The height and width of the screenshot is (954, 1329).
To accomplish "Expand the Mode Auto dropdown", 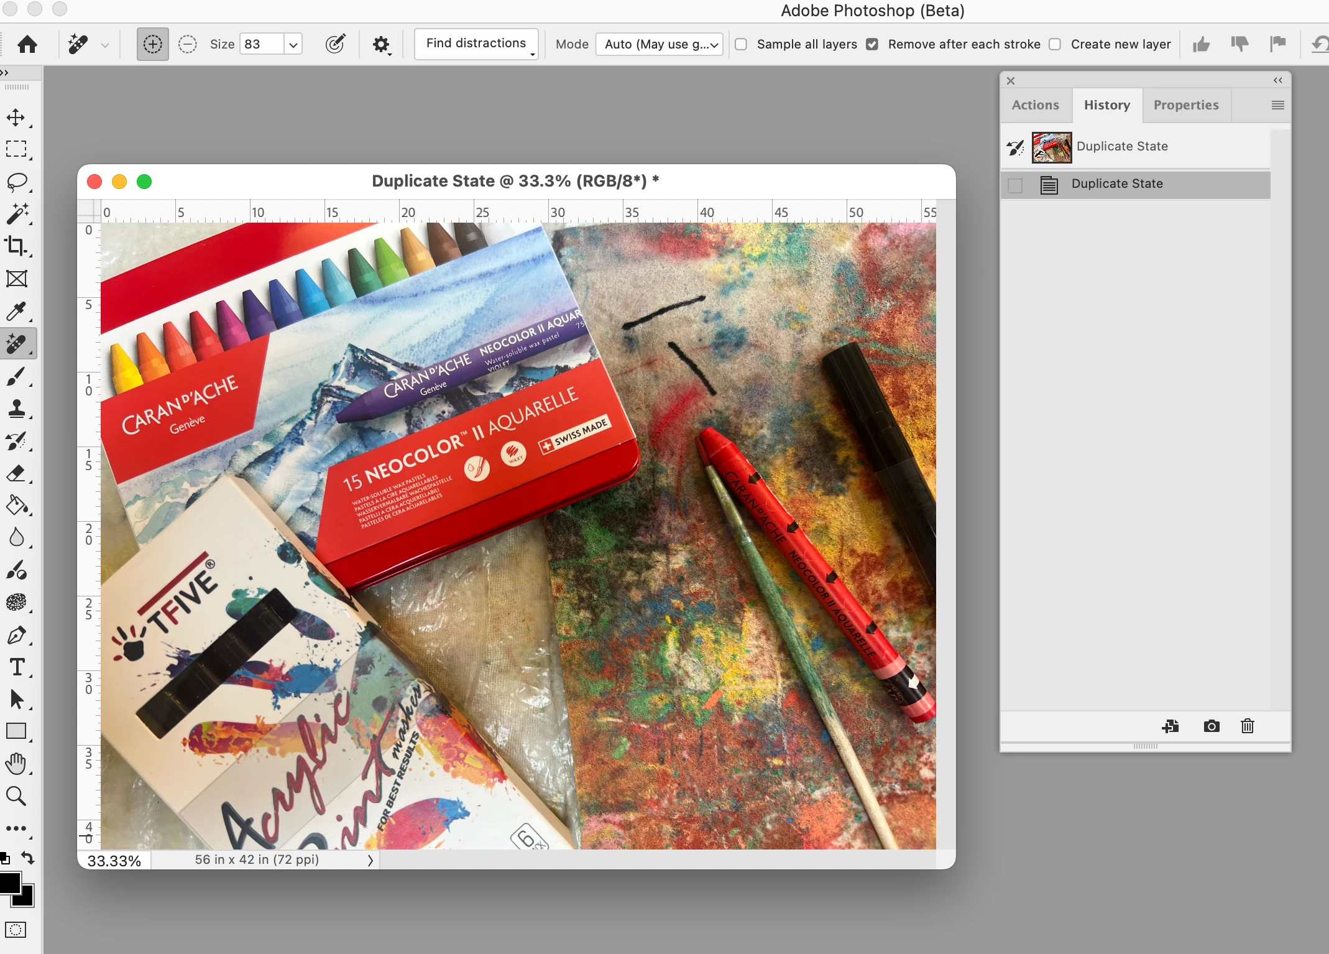I will (x=659, y=44).
